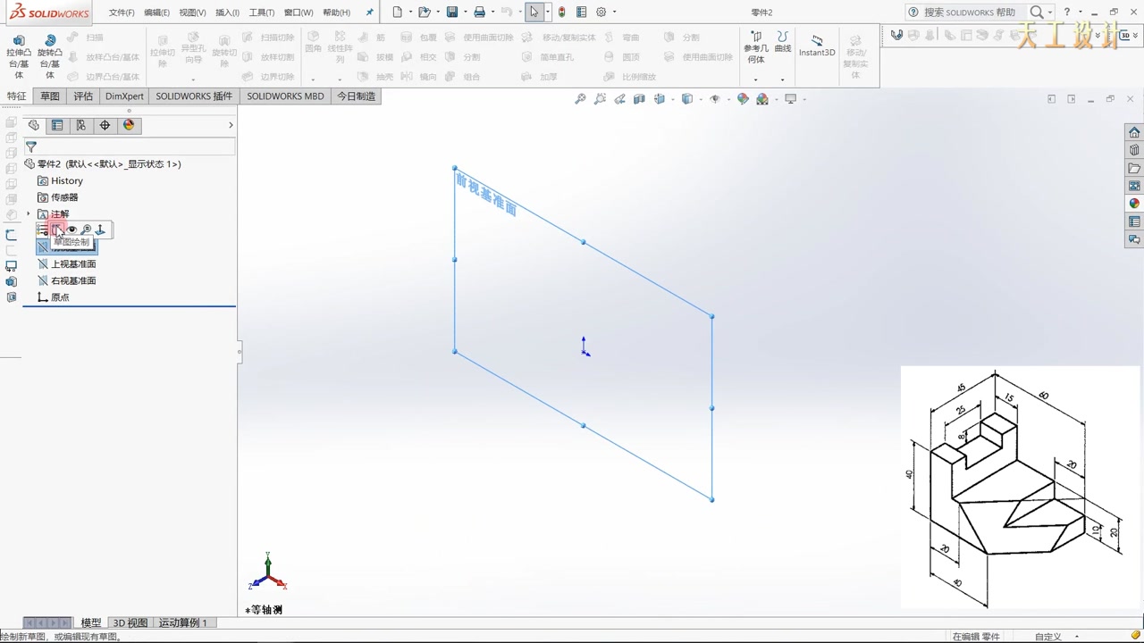Open Task Pane Home resources icon

[1134, 132]
